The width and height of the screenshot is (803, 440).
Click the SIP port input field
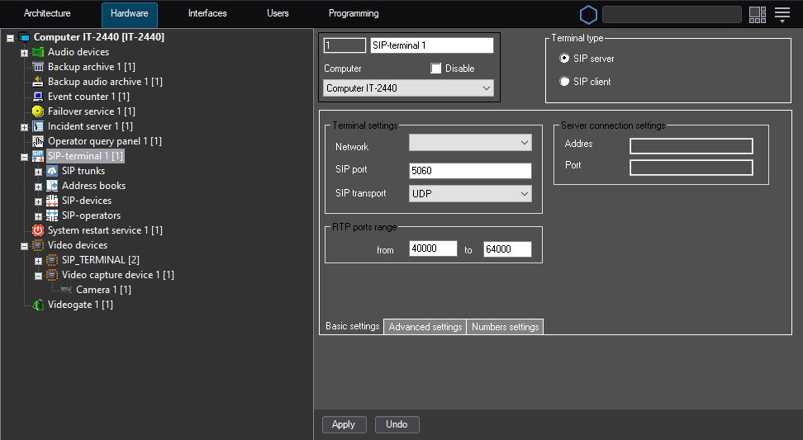(470, 171)
